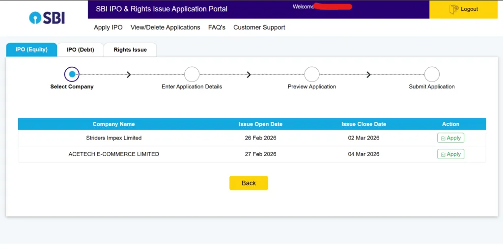Screen dimensions: 503x249
Task: Apply for ACETECH E-COMMERCE LIMITED IPO
Action: coord(451,154)
